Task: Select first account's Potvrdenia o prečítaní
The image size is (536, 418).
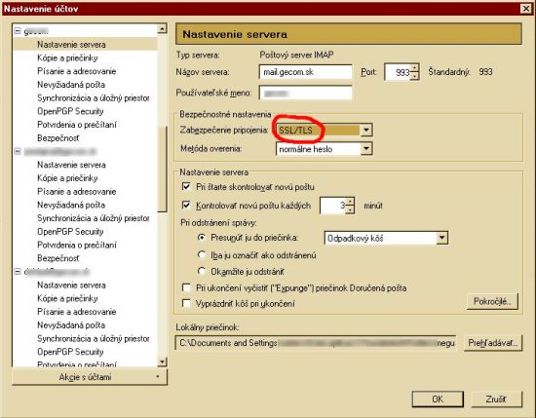Action: [77, 125]
